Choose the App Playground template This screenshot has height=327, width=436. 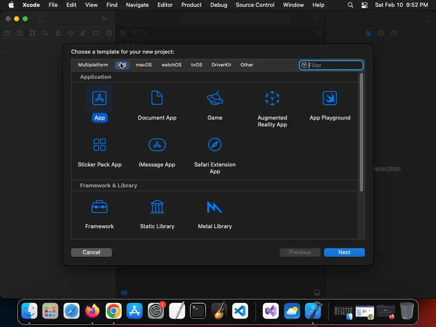[330, 98]
